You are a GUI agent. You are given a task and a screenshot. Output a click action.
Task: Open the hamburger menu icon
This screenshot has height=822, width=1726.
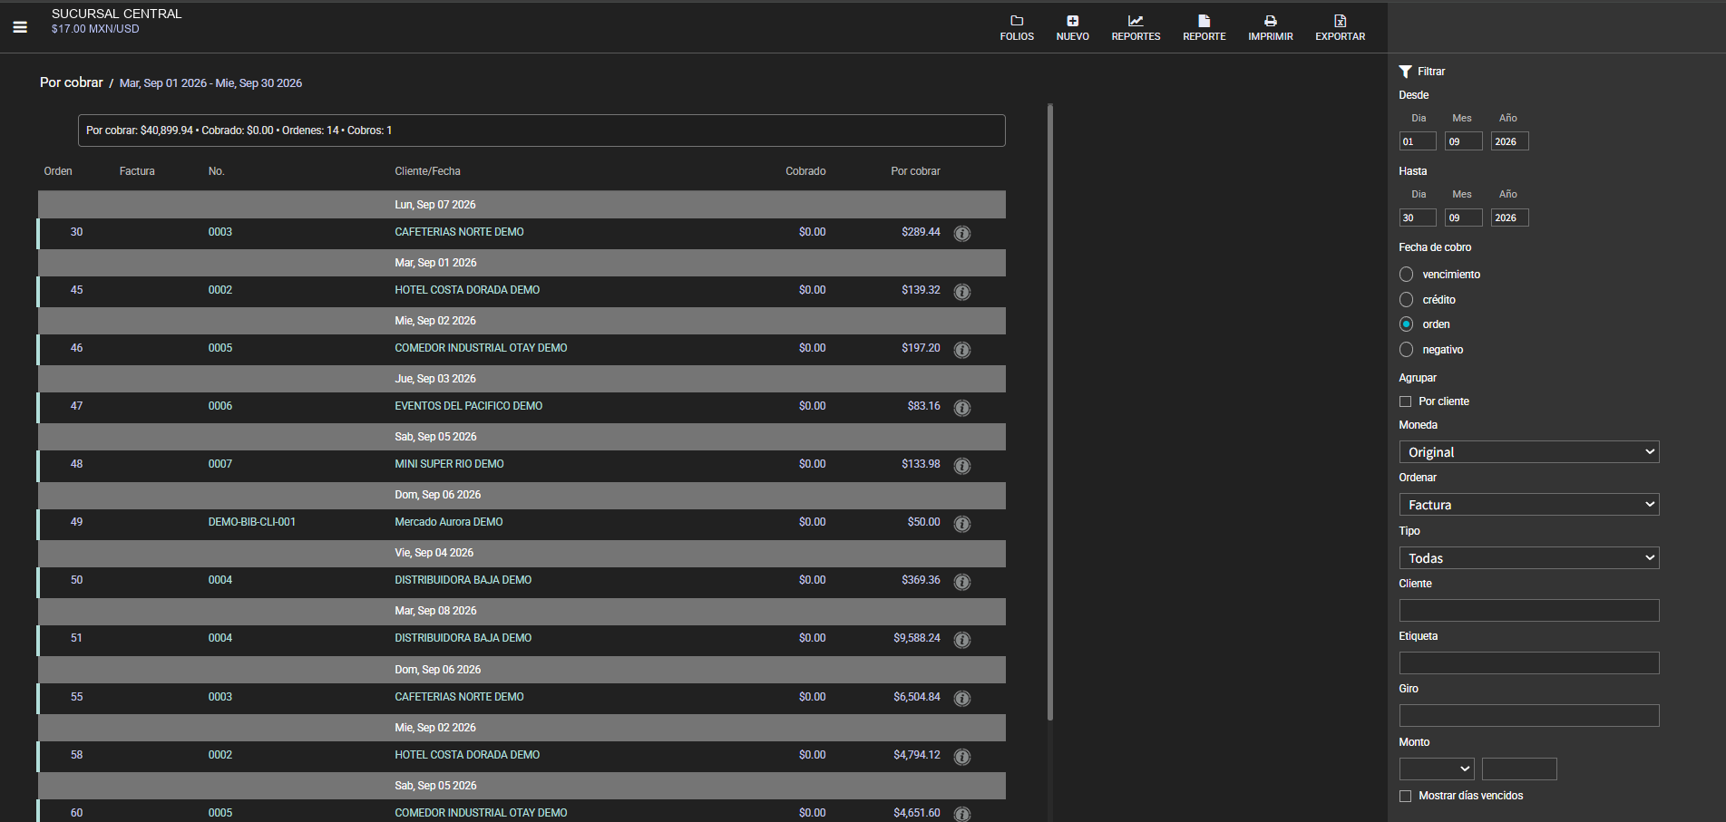(20, 27)
